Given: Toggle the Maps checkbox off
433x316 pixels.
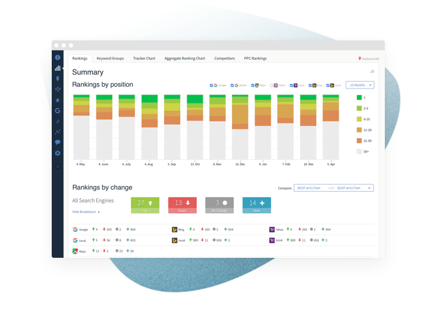Looking at the screenshot, I should [x=253, y=86].
